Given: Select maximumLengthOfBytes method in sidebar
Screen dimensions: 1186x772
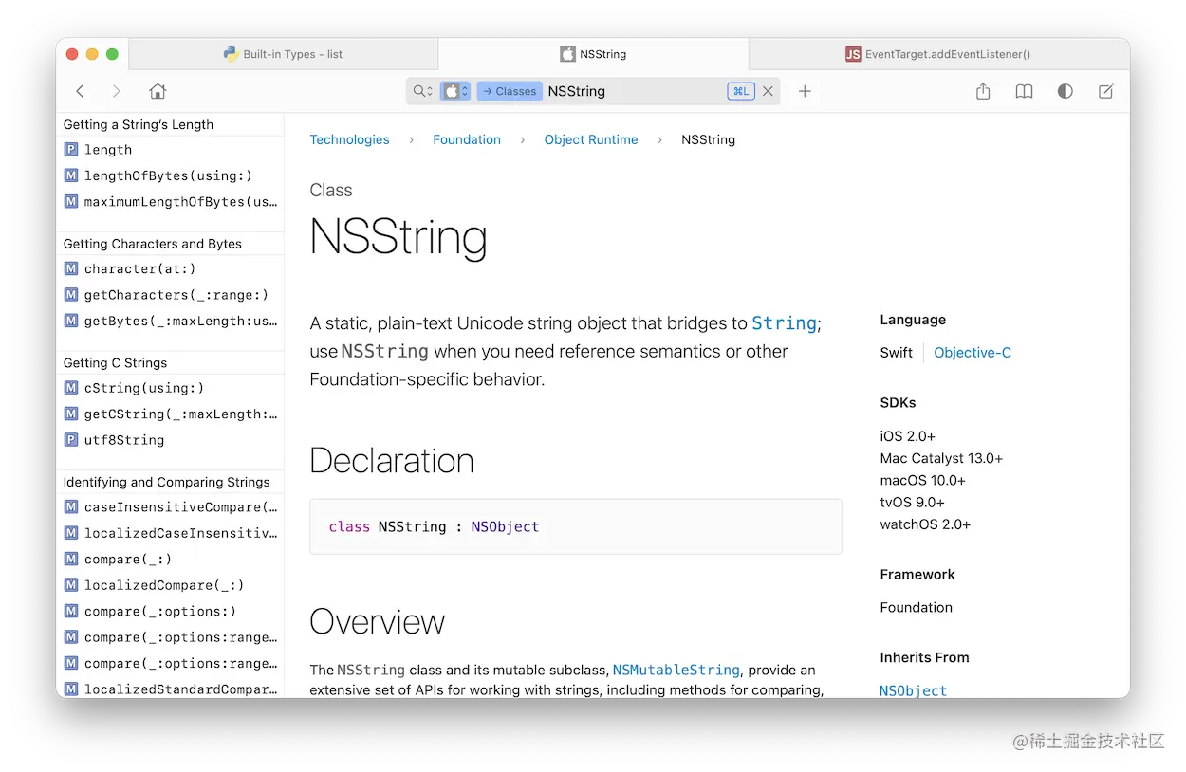Looking at the screenshot, I should click(171, 201).
